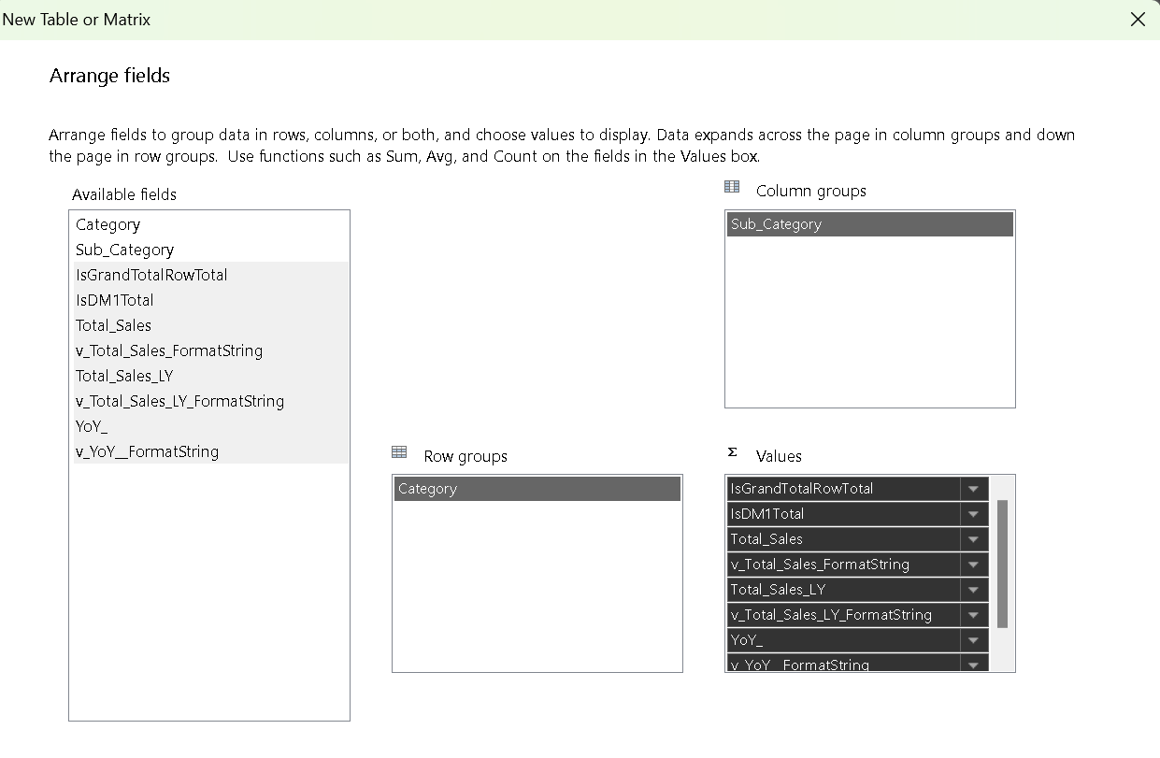
Task: Open Total_Sales_LY value dropdown arrow
Action: [973, 590]
